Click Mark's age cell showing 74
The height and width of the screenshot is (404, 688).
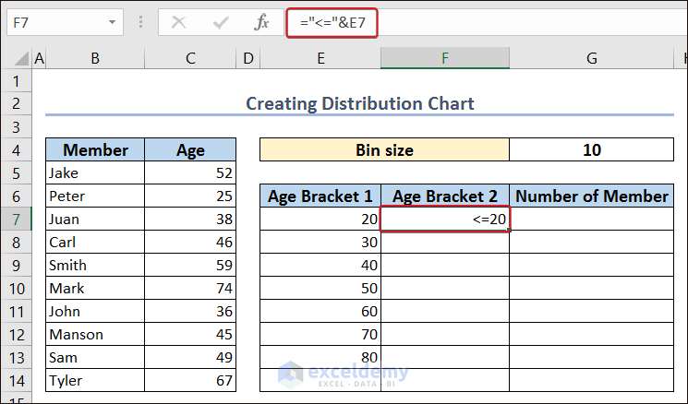pos(190,289)
